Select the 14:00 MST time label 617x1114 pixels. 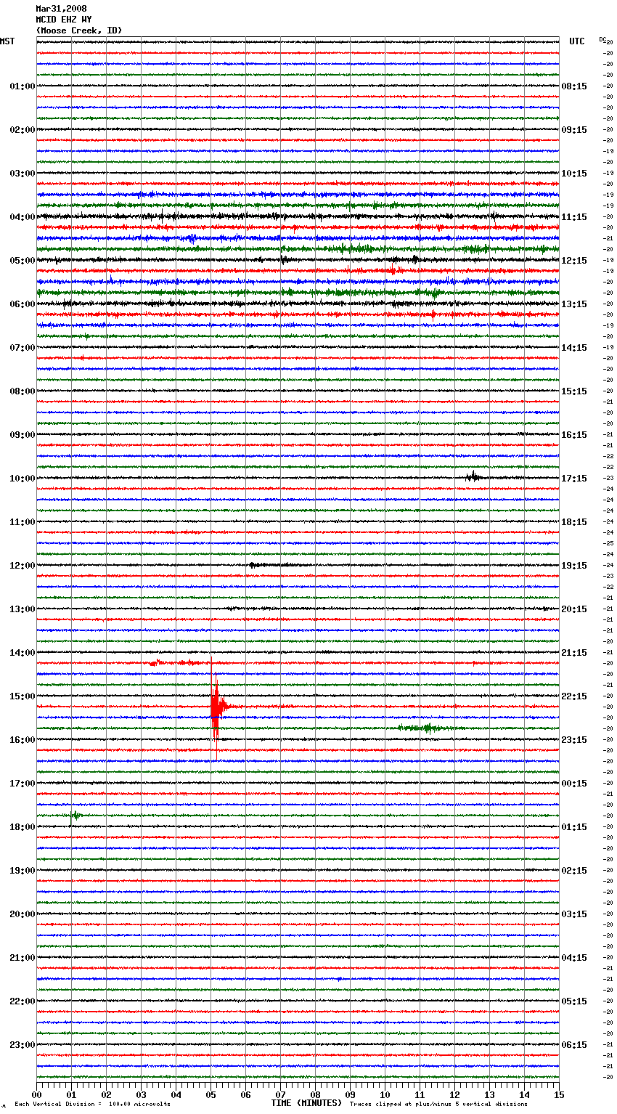click(23, 653)
